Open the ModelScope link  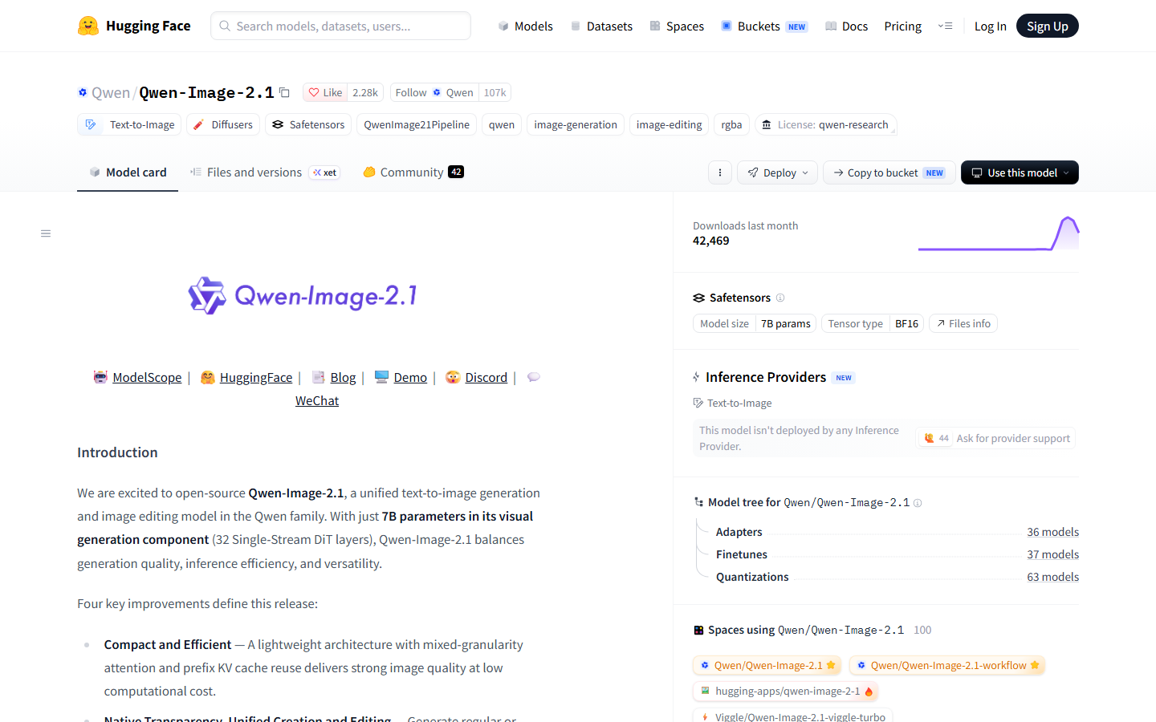(x=147, y=377)
